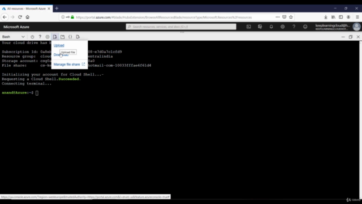
Task: Restart the Cloud Shell with power icon
Action: [x=32, y=37]
